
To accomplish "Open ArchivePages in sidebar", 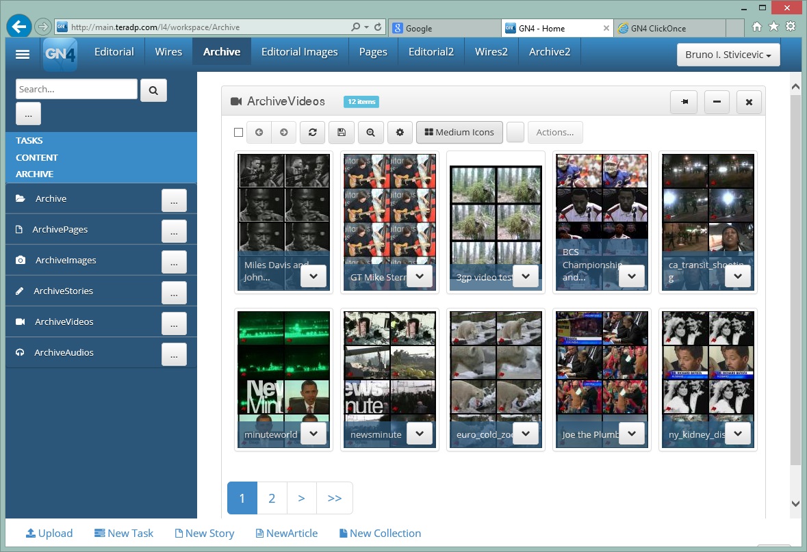I will 60,229.
